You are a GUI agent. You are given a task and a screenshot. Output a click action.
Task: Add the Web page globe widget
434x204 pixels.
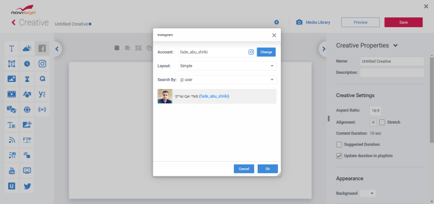(x=27, y=110)
